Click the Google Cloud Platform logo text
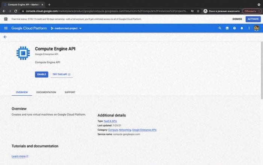This screenshot has width=263, height=165. (29, 28)
